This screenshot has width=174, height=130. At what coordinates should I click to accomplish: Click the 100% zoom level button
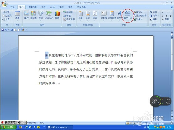(x=146, y=123)
